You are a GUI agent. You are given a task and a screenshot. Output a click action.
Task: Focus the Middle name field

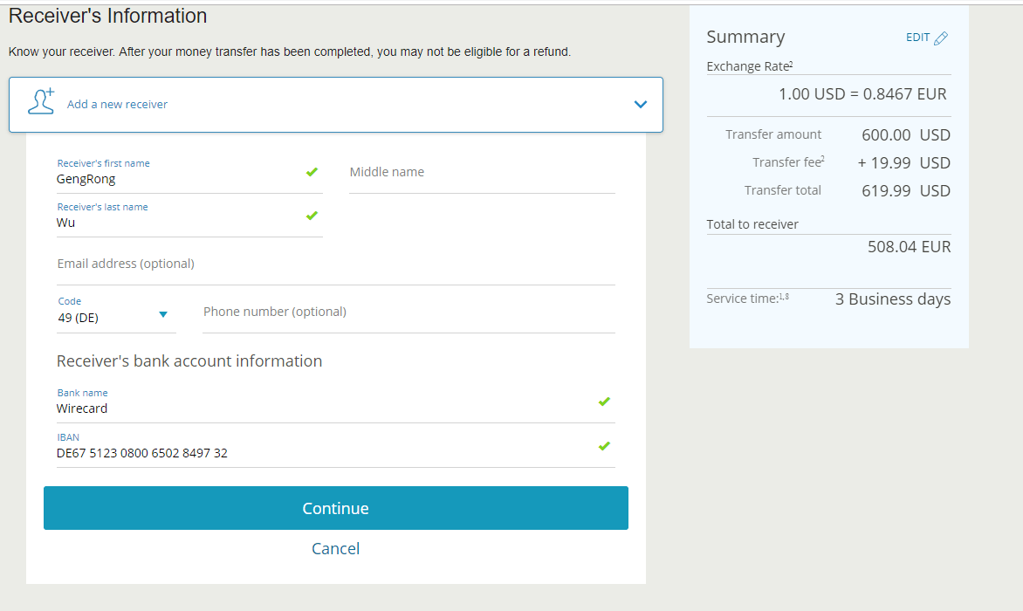[x=482, y=173]
